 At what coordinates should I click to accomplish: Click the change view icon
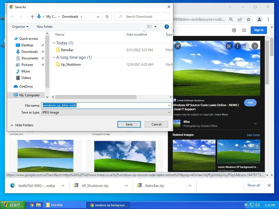tap(150, 27)
